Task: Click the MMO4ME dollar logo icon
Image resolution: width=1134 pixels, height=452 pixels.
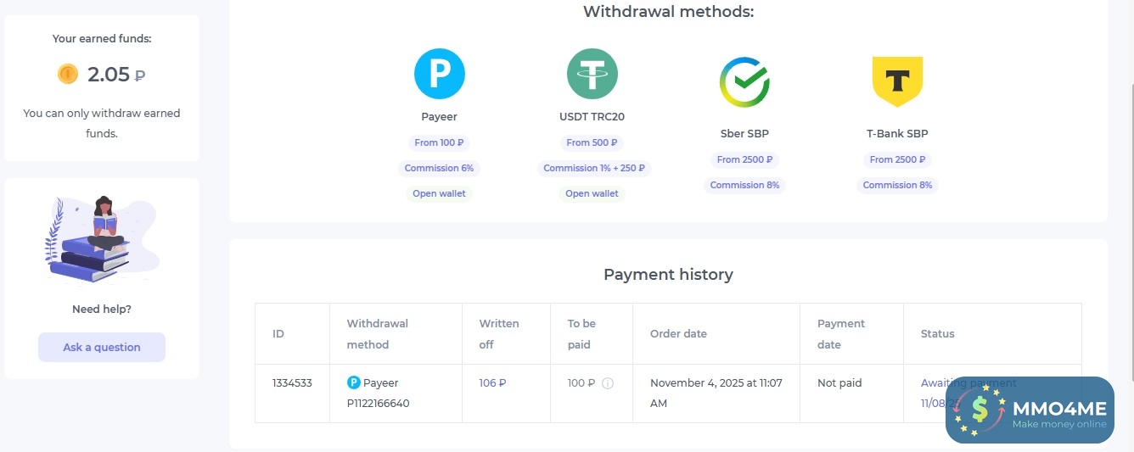Action: pos(979,410)
